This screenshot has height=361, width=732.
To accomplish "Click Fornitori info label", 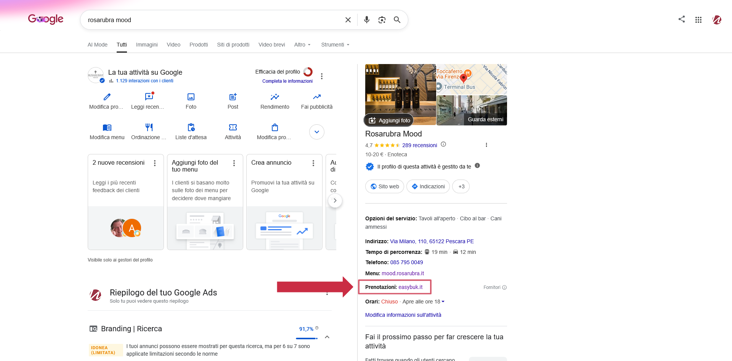I will [495, 287].
